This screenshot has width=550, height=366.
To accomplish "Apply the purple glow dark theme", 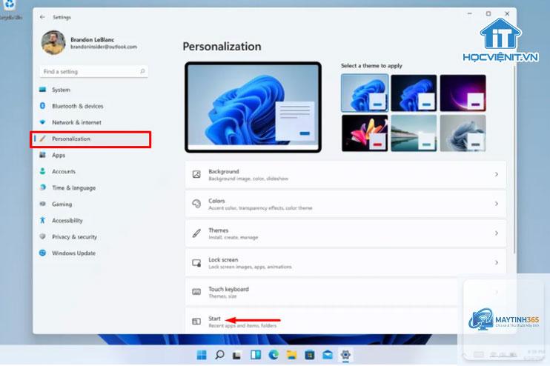I will 463,93.
